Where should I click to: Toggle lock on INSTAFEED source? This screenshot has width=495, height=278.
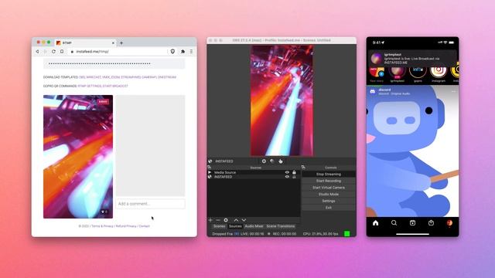point(294,177)
